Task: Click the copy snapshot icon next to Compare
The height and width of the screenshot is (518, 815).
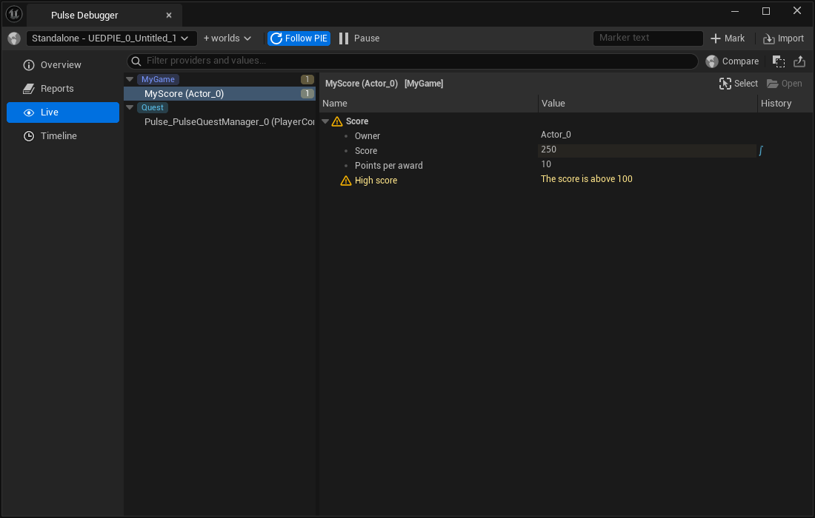Action: pos(779,61)
